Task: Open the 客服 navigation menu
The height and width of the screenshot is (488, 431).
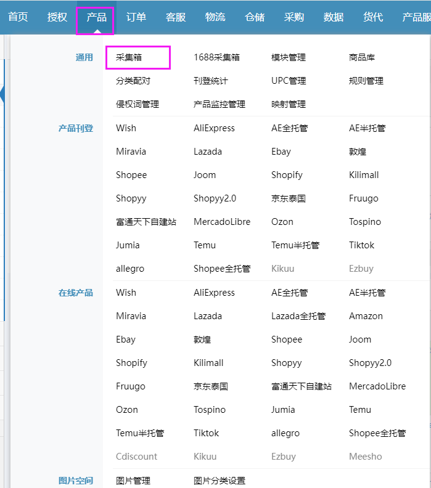Action: pos(176,17)
